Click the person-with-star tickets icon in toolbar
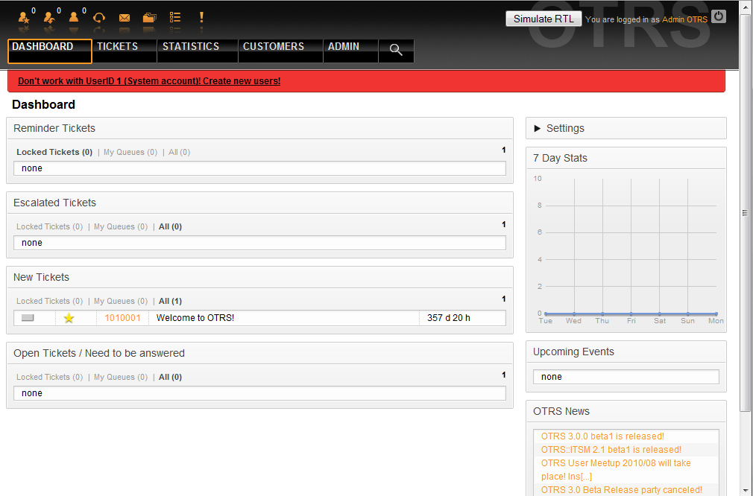The image size is (753, 496). pyautogui.click(x=24, y=17)
